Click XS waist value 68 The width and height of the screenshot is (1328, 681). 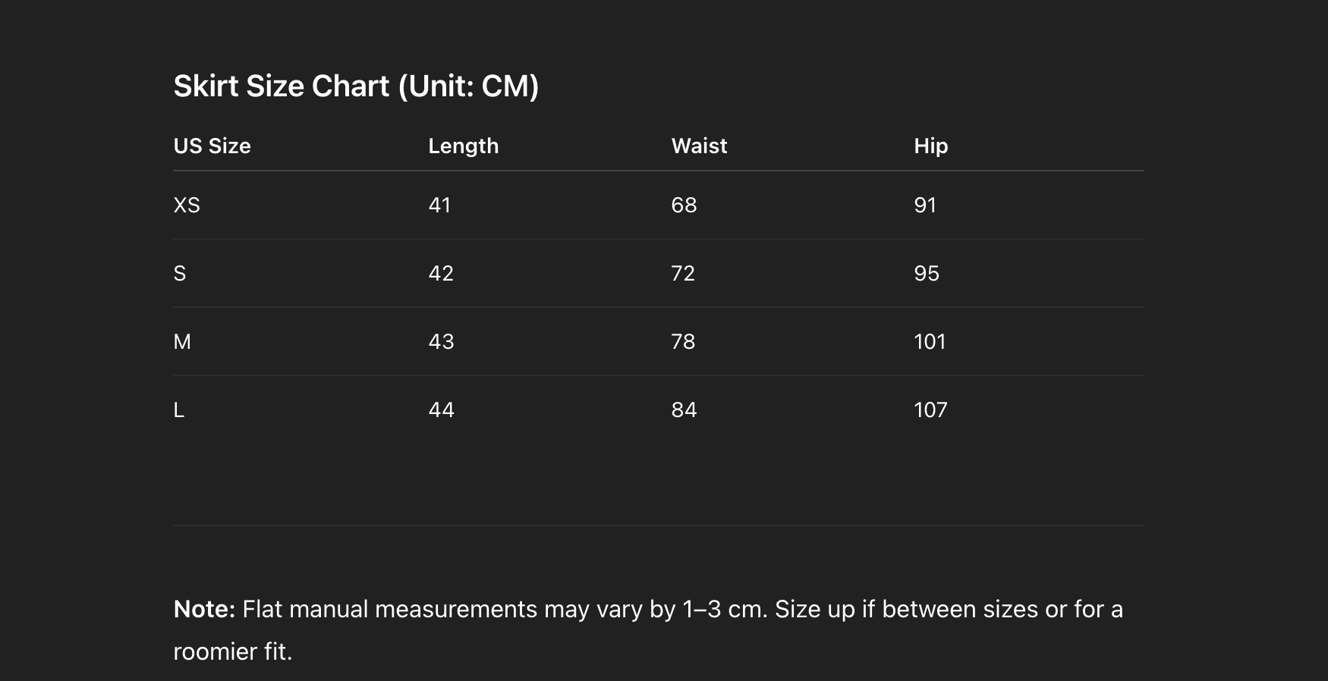click(684, 205)
